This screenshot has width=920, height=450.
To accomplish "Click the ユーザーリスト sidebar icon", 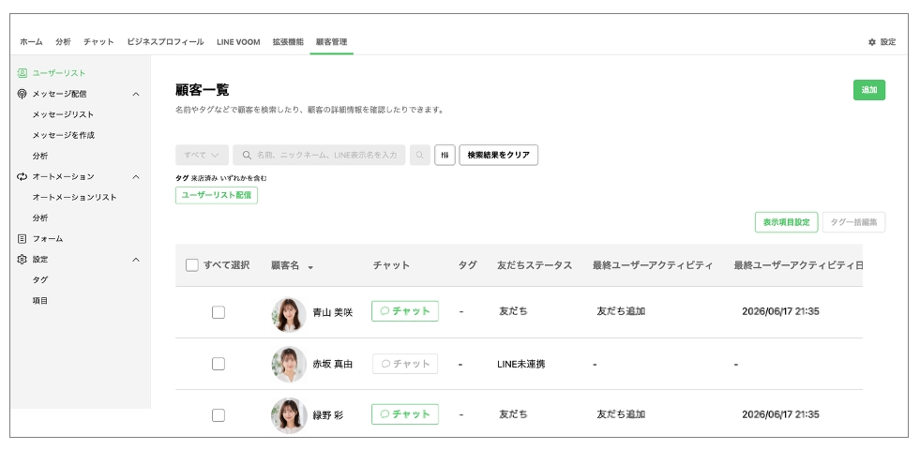I will pos(22,73).
